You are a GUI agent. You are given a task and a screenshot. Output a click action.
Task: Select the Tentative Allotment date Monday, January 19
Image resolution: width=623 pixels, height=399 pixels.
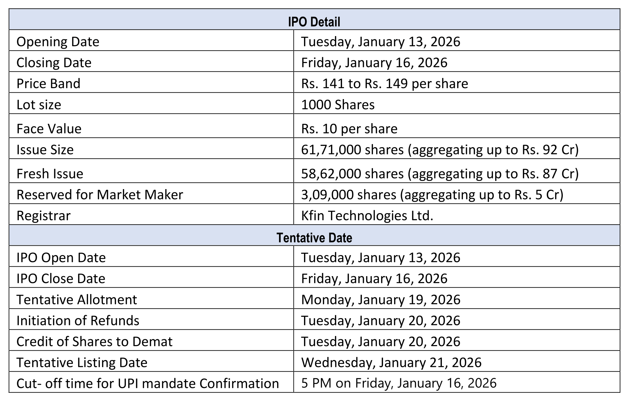380,300
